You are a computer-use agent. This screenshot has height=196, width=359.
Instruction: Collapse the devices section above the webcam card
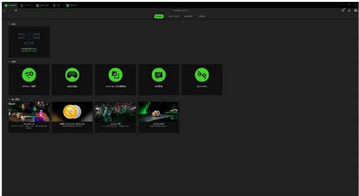(12, 24)
